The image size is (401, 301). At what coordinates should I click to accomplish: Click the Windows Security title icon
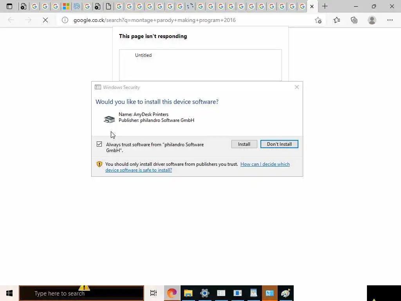pos(98,87)
